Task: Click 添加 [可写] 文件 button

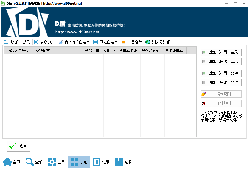Action: (221, 73)
